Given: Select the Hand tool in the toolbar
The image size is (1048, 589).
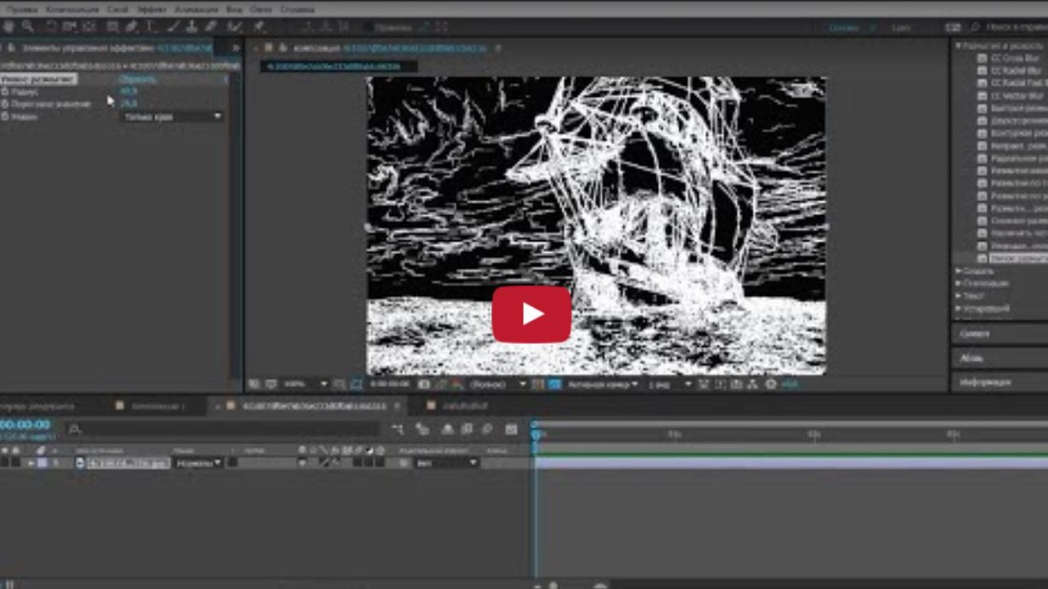Looking at the screenshot, I should click(8, 27).
